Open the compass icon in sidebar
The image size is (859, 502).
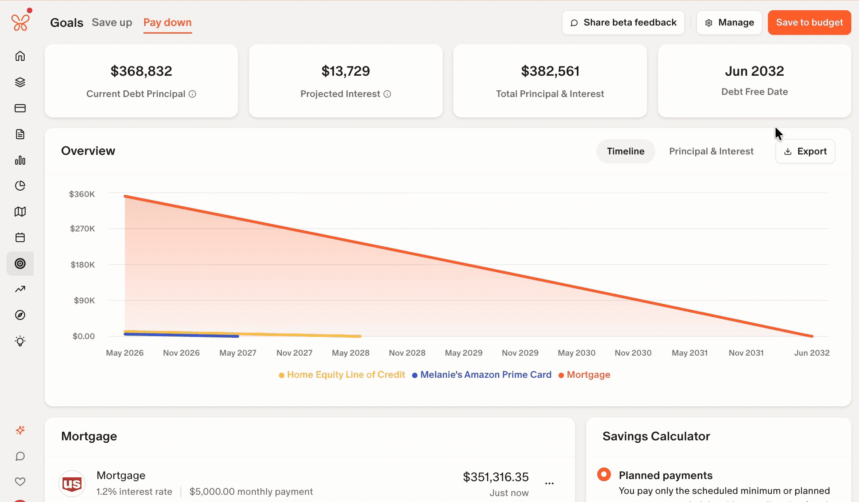(x=20, y=315)
